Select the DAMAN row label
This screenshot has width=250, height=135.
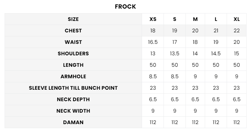73,122
